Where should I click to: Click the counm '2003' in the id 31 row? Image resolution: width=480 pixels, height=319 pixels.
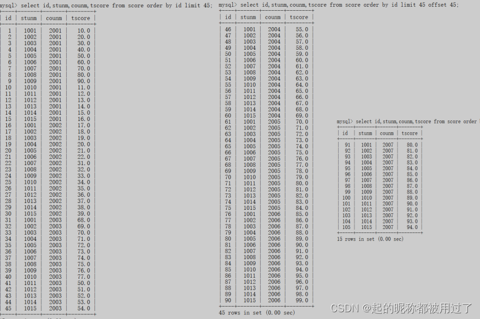click(55, 220)
